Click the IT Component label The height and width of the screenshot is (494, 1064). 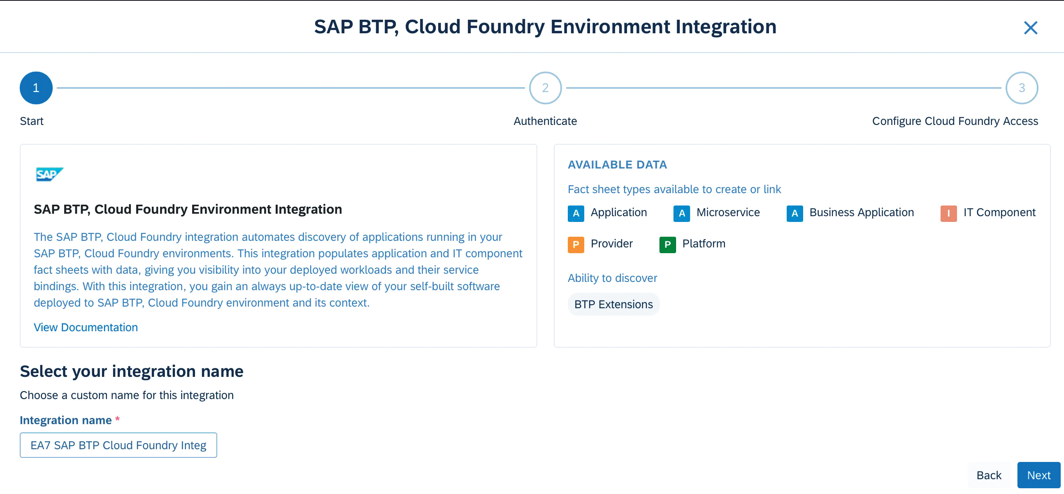999,212
